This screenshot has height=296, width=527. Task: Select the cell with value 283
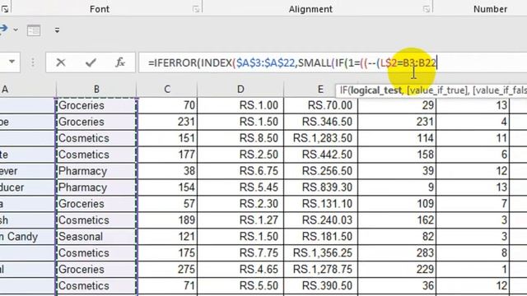point(397,253)
